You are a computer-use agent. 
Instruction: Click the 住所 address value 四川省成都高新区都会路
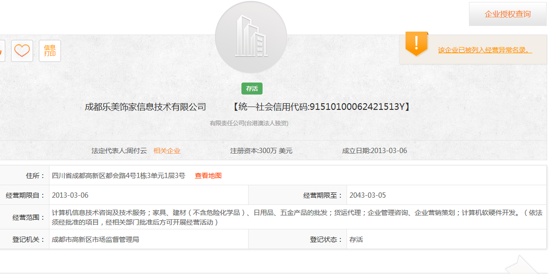click(x=119, y=176)
